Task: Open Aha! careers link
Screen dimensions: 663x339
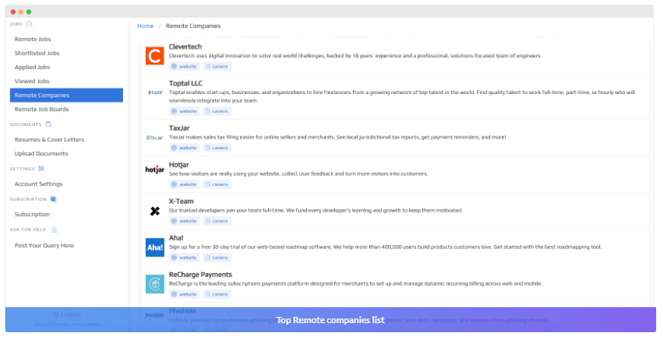Action: 217,258
